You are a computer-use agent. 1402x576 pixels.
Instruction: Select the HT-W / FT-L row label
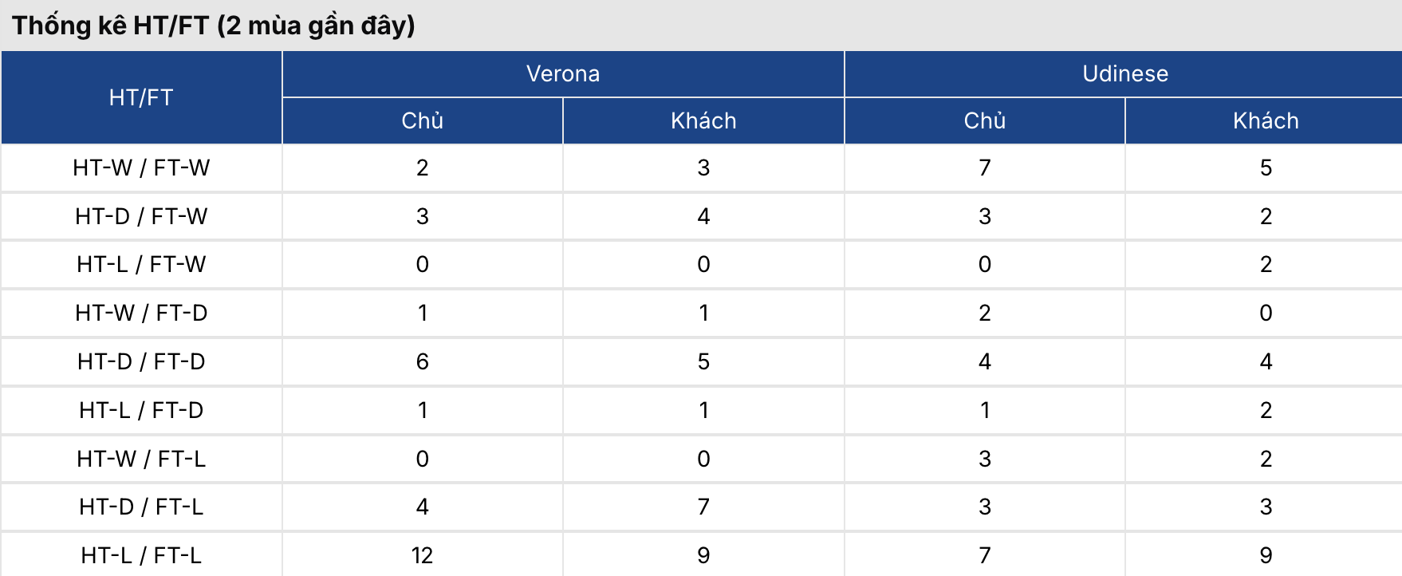pos(141,459)
